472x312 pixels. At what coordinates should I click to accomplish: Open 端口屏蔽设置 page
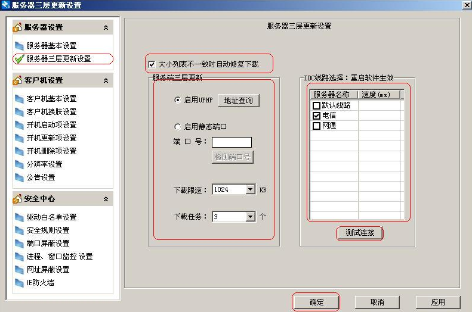coord(48,244)
